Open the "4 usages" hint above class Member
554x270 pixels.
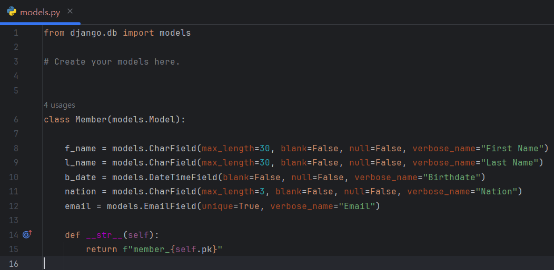click(59, 105)
